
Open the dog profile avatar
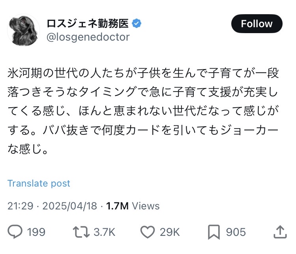[24, 30]
